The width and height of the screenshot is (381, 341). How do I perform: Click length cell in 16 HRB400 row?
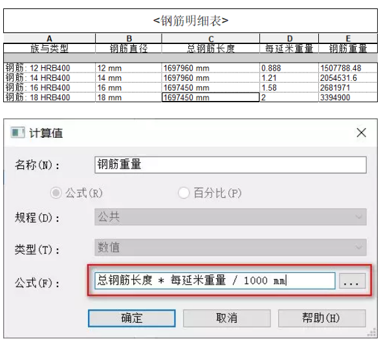coord(211,87)
